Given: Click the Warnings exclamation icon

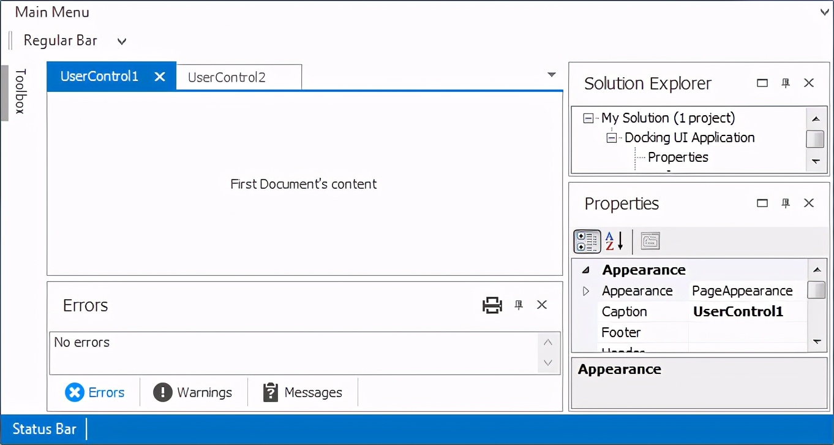Looking at the screenshot, I should point(162,392).
